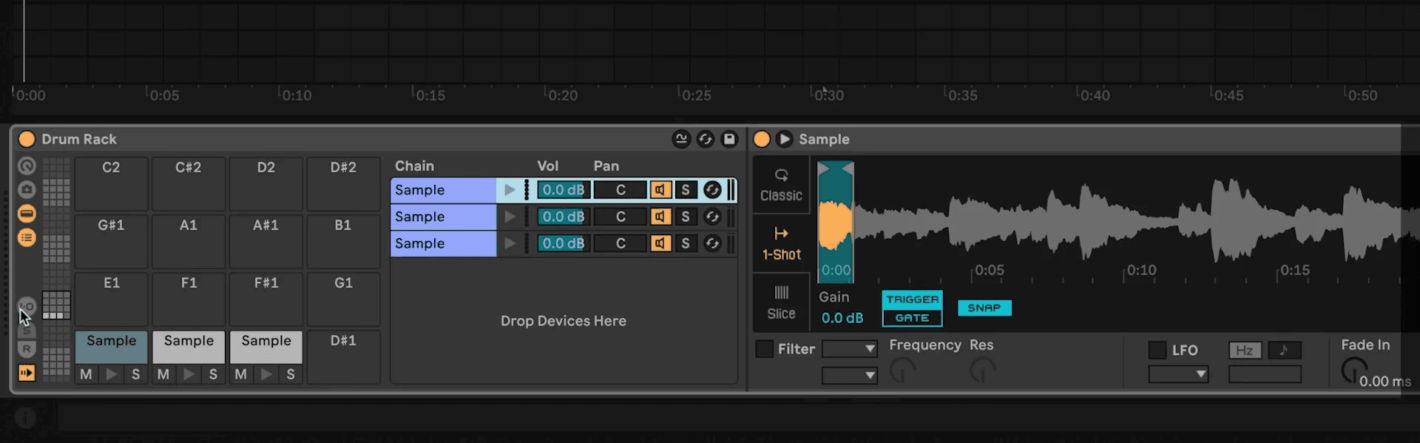
Task: Toggle the Sample device activator
Action: tap(762, 139)
